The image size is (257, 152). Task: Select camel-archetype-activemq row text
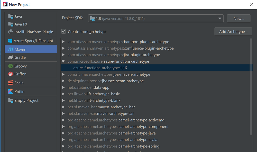[116, 120]
